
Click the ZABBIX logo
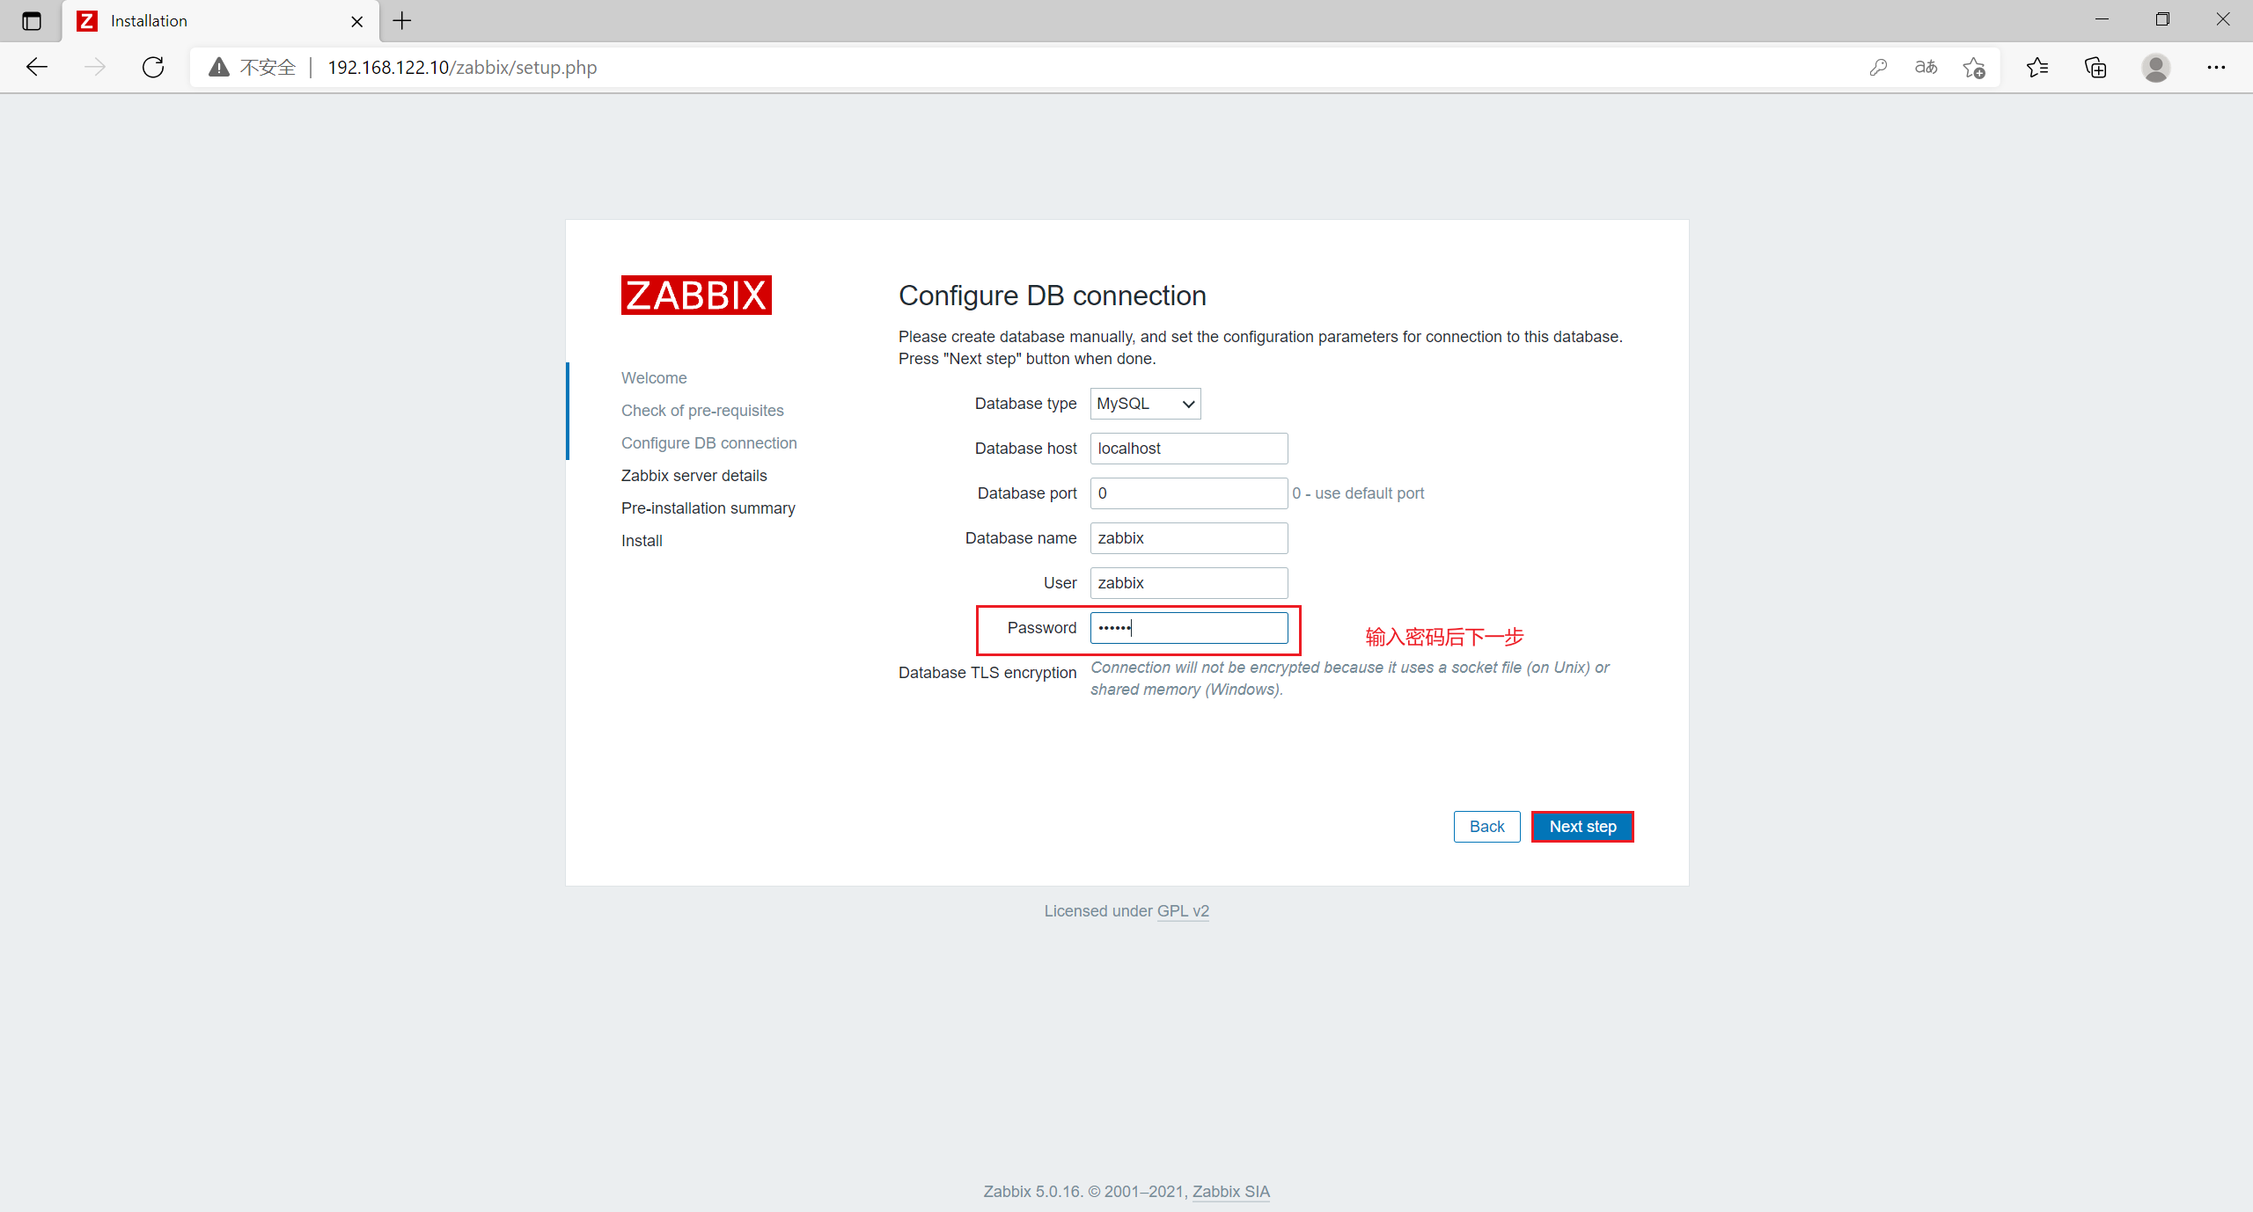pyautogui.click(x=696, y=295)
